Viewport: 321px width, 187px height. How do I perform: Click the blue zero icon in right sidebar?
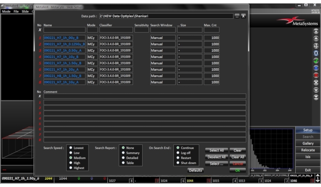coord(315,53)
